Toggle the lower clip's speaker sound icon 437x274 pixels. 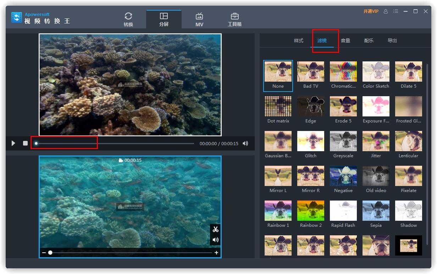click(215, 240)
